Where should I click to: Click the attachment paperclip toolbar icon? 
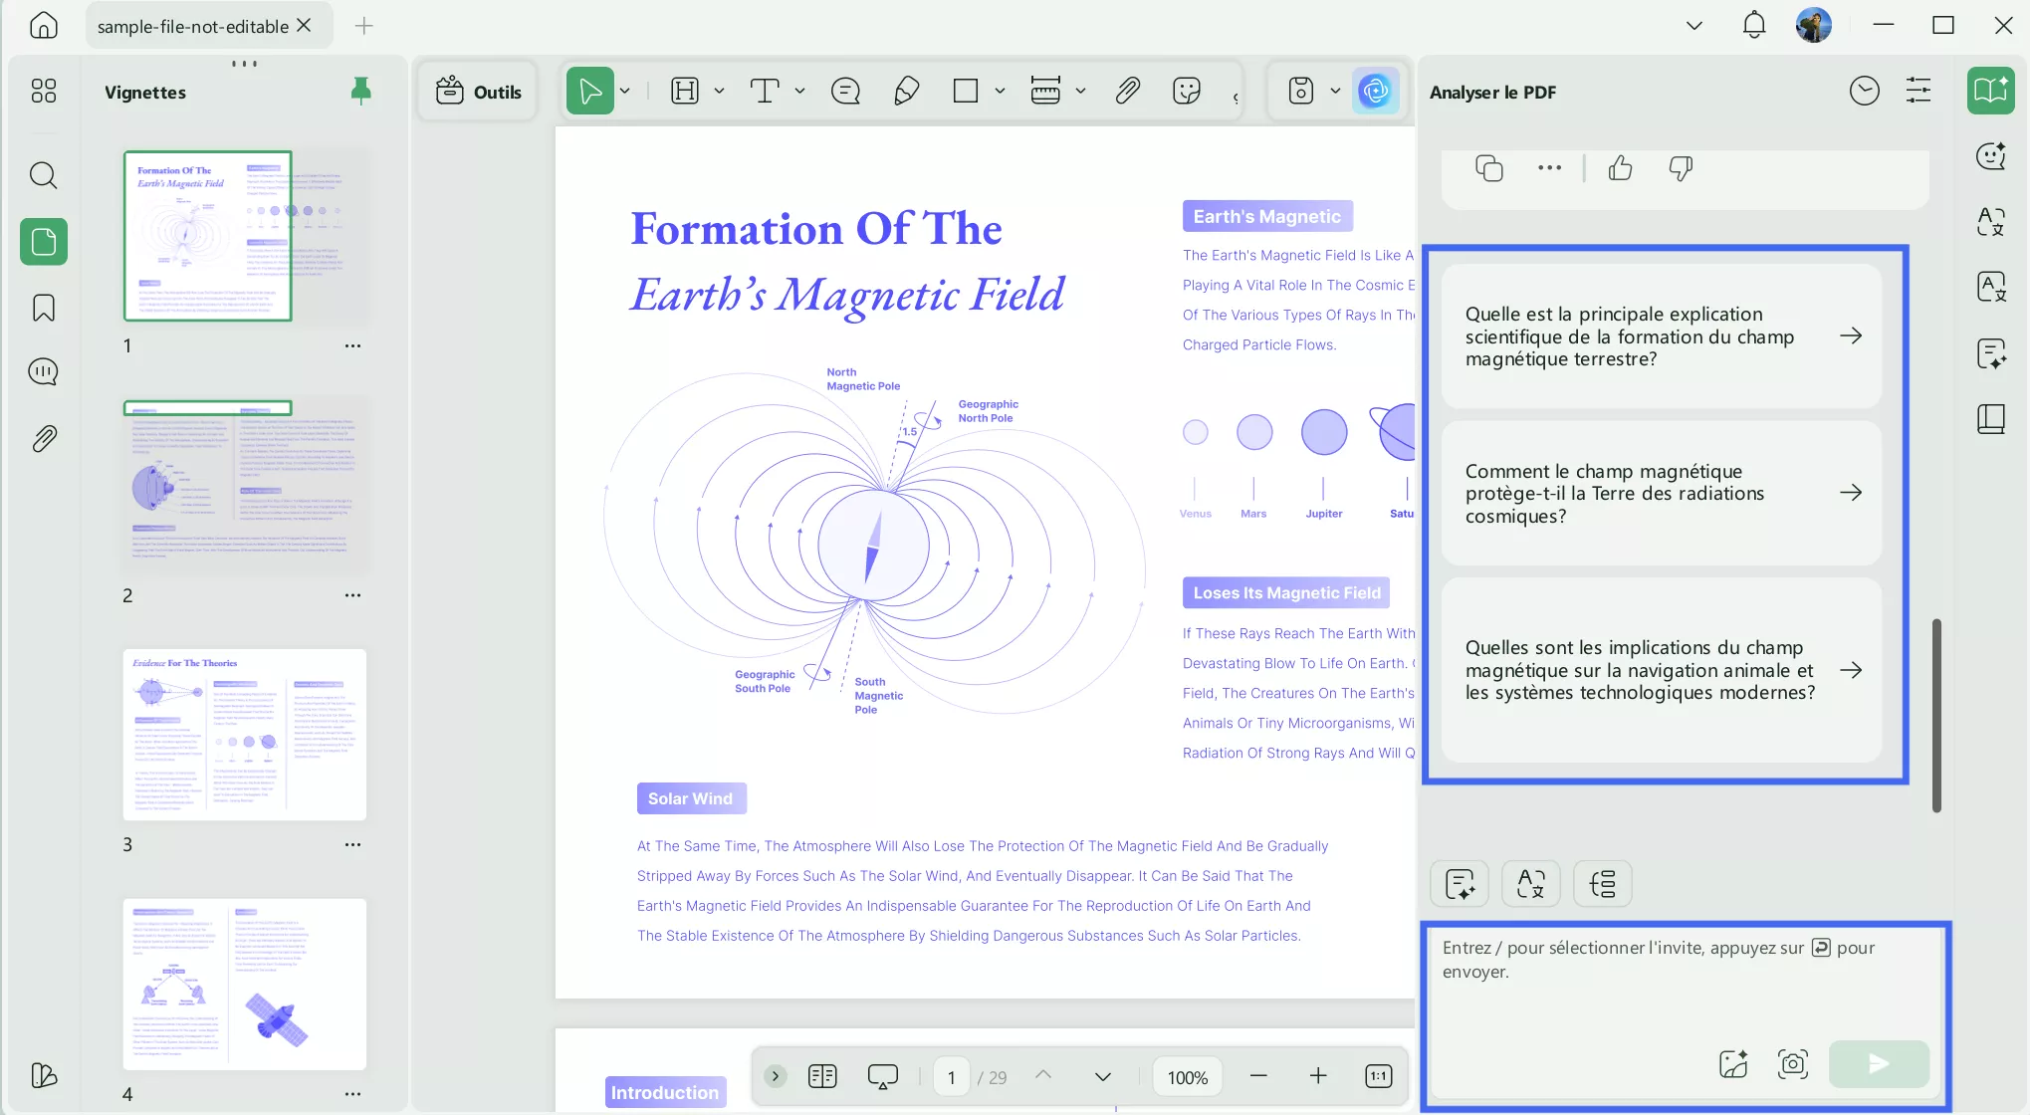1126,92
